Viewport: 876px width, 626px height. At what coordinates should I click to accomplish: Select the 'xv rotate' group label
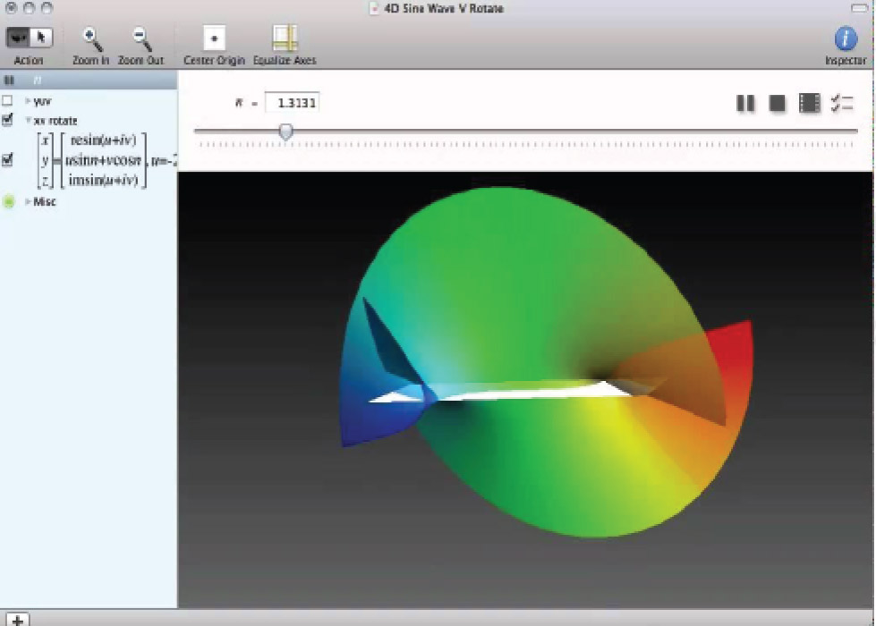click(55, 121)
